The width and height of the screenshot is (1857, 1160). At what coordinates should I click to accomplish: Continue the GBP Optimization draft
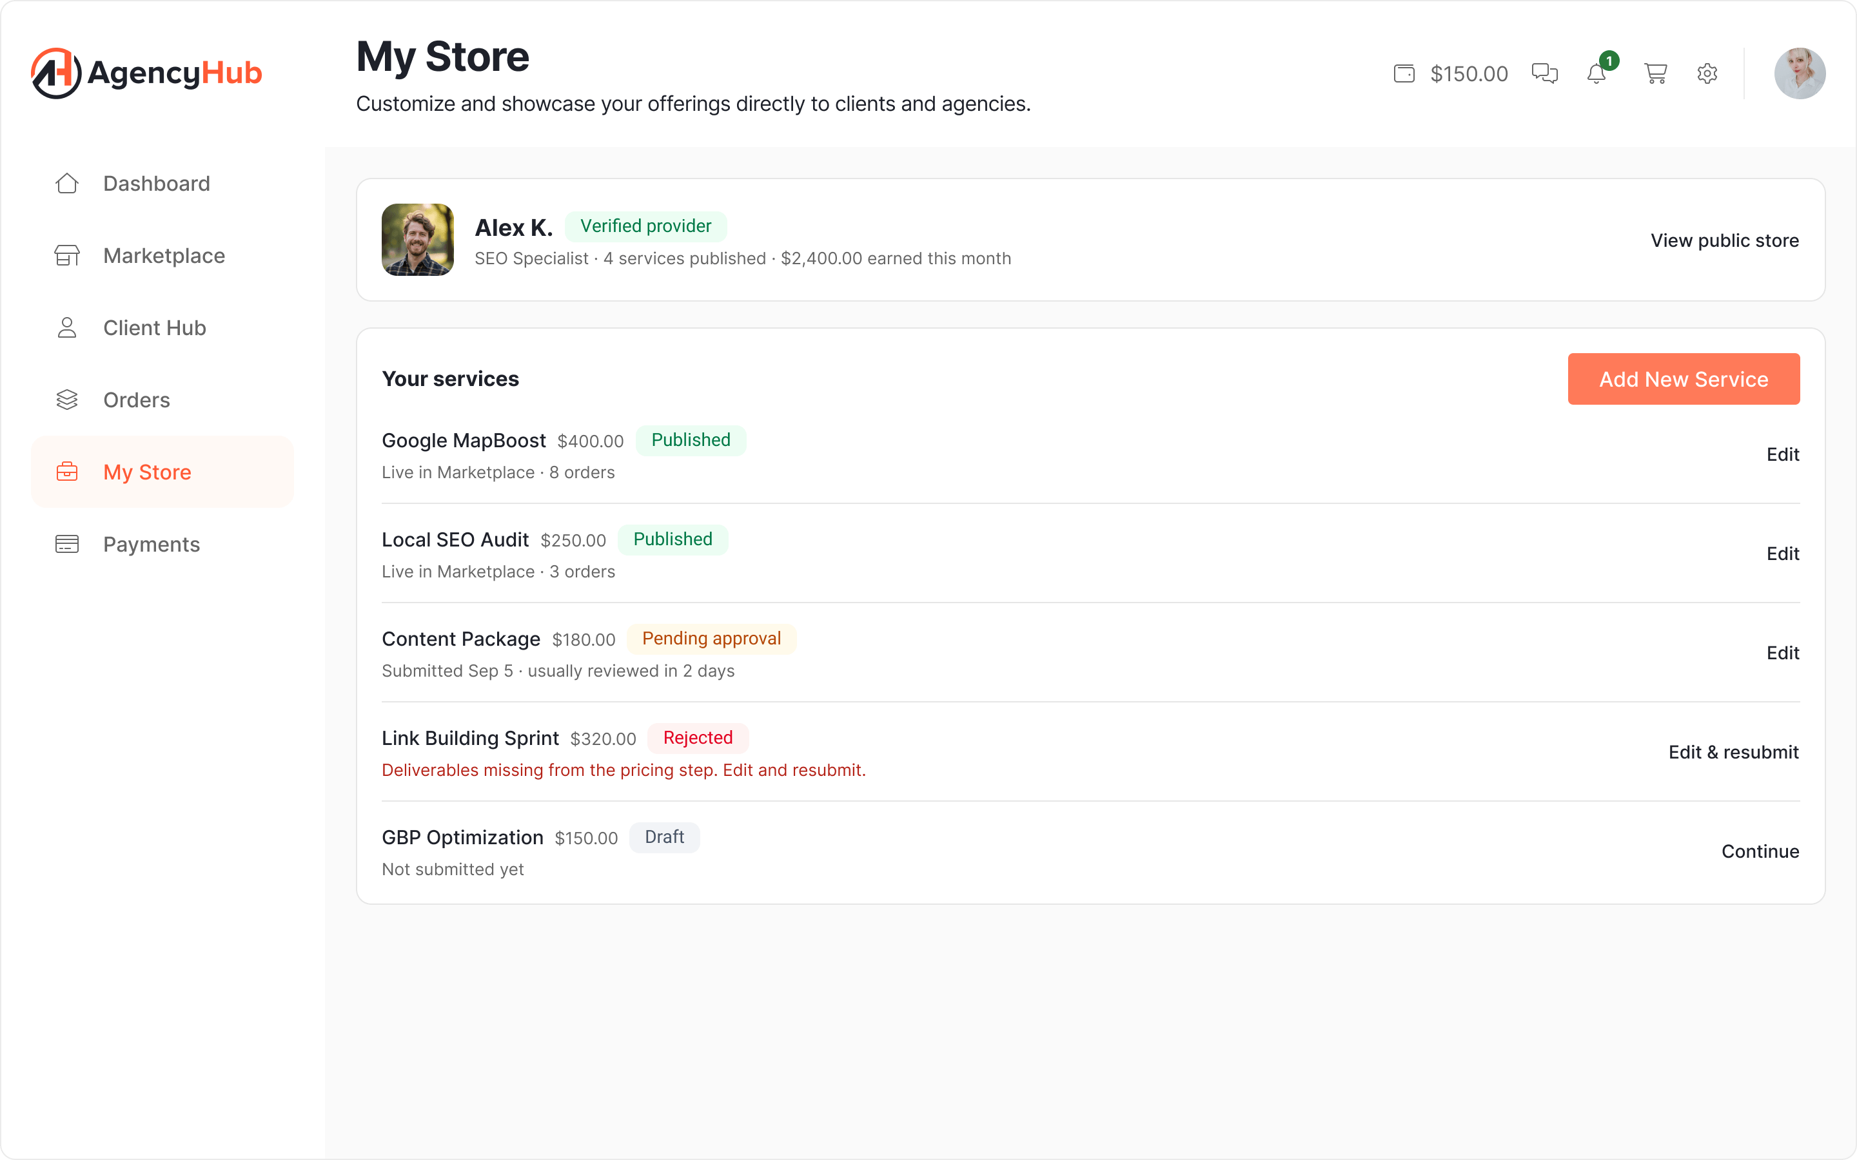point(1760,851)
